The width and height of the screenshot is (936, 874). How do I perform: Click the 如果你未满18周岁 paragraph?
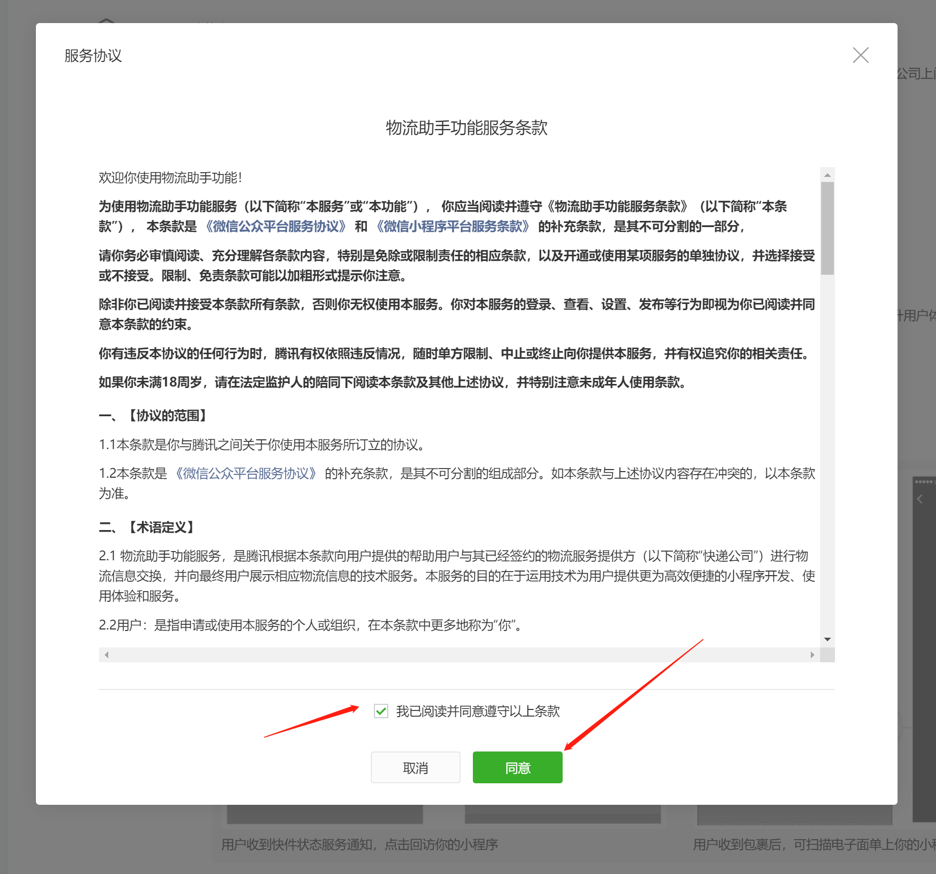pyautogui.click(x=392, y=382)
